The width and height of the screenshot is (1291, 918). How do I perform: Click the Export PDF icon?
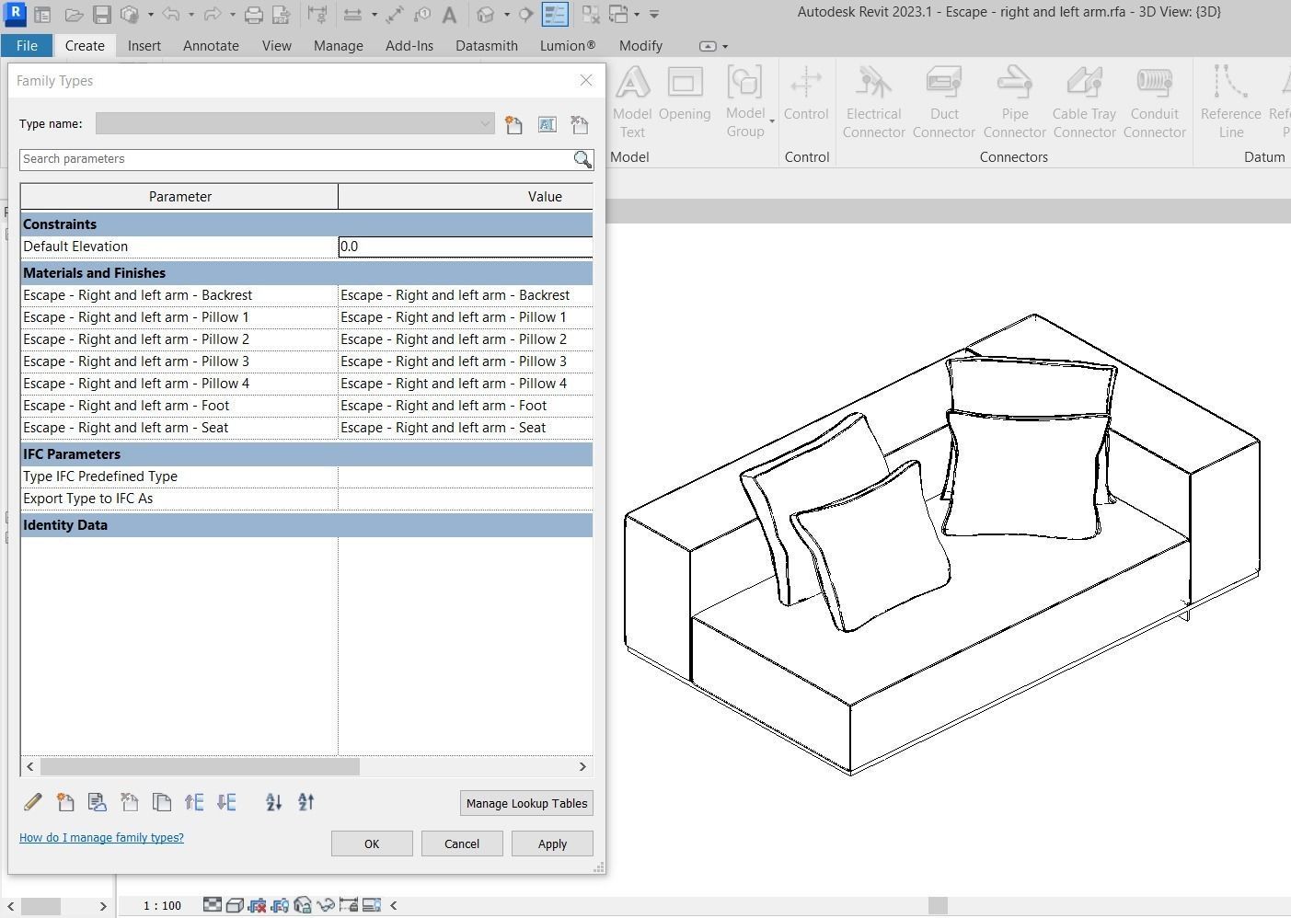click(x=282, y=15)
